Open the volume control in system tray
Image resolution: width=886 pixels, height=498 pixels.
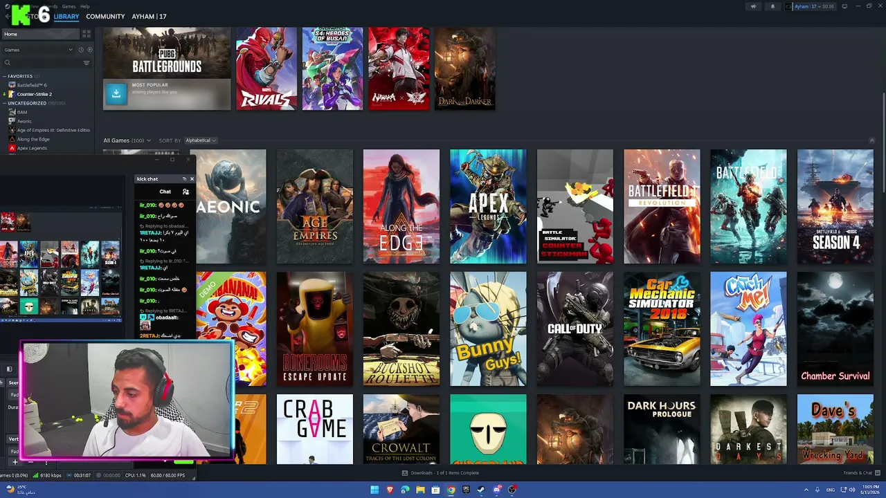tap(852, 490)
